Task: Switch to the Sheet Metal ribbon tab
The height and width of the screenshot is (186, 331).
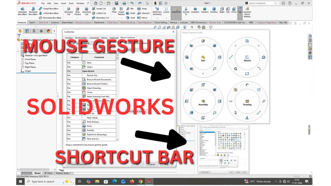Action: pos(67,22)
